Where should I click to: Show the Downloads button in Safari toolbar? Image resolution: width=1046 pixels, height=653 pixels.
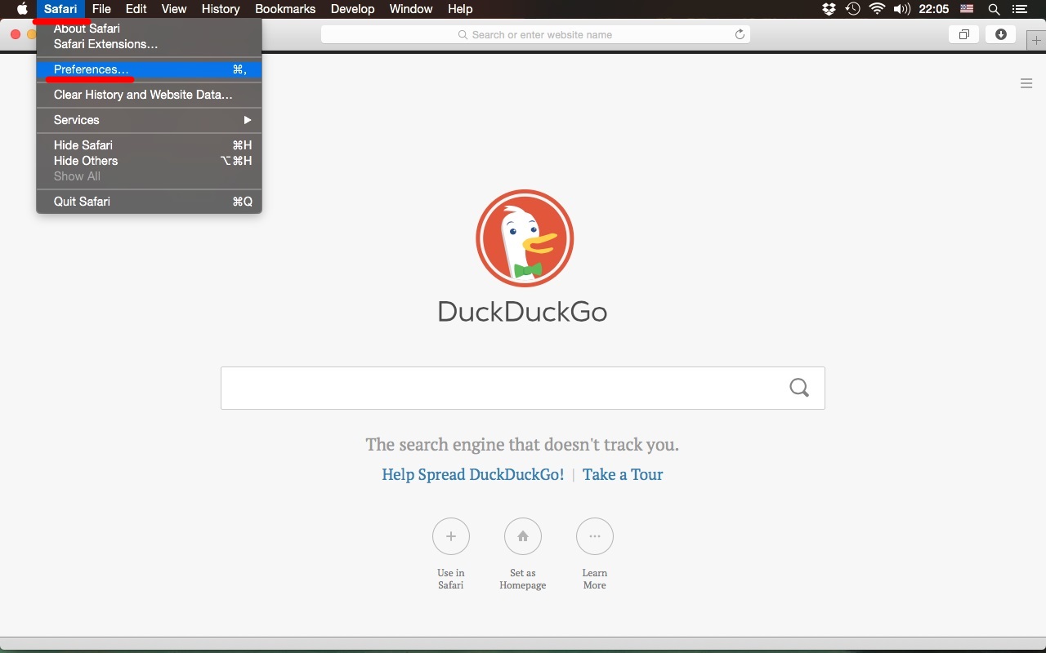tap(1000, 34)
